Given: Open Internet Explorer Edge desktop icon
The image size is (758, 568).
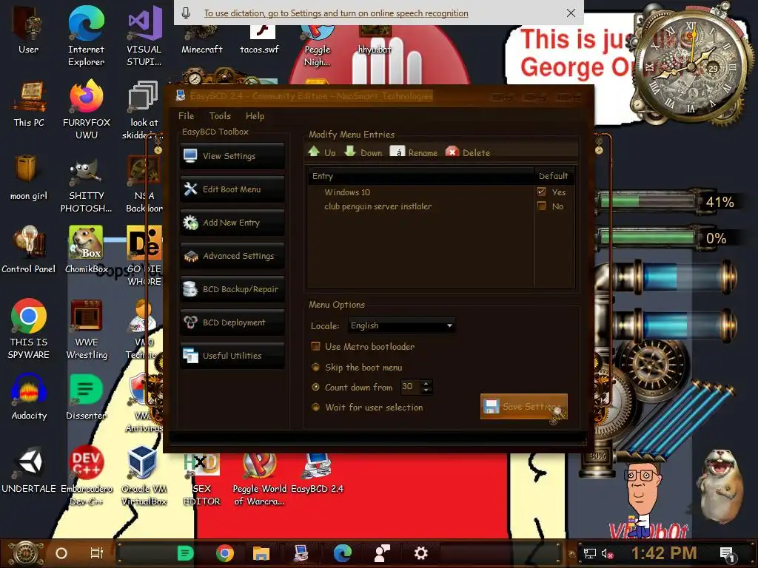Looking at the screenshot, I should pos(86,35).
